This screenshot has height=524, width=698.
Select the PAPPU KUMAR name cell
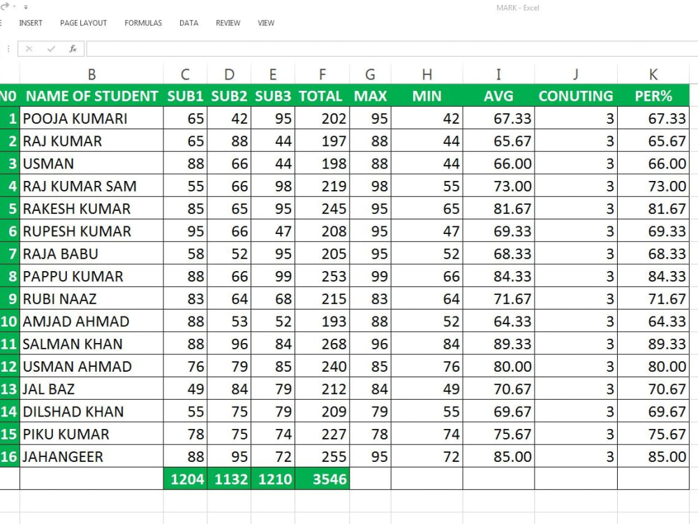91,276
